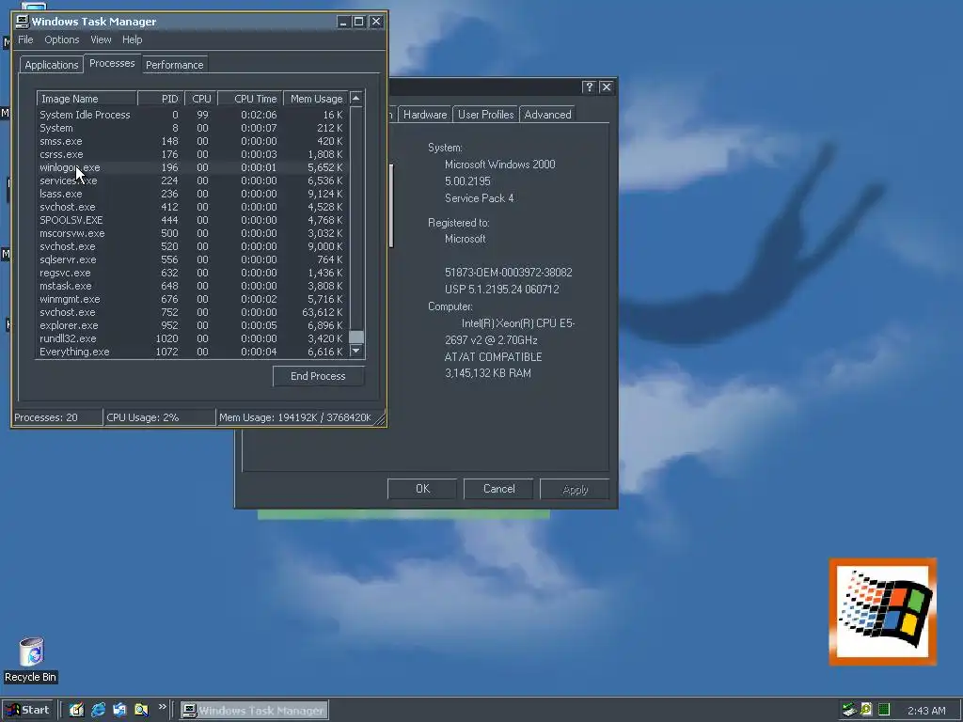Switch to the Applications tab

(x=52, y=65)
